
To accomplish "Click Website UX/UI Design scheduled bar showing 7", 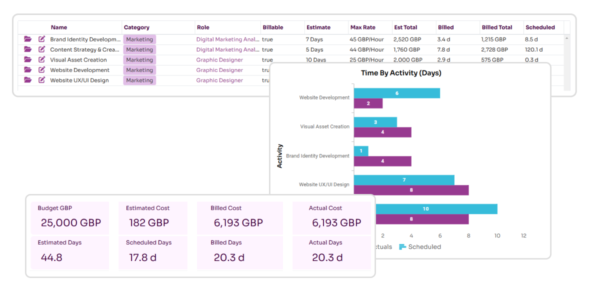I will pyautogui.click(x=404, y=180).
